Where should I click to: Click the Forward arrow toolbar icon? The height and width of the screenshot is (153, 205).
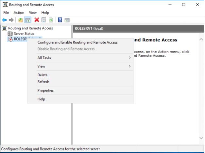(x=12, y=20)
